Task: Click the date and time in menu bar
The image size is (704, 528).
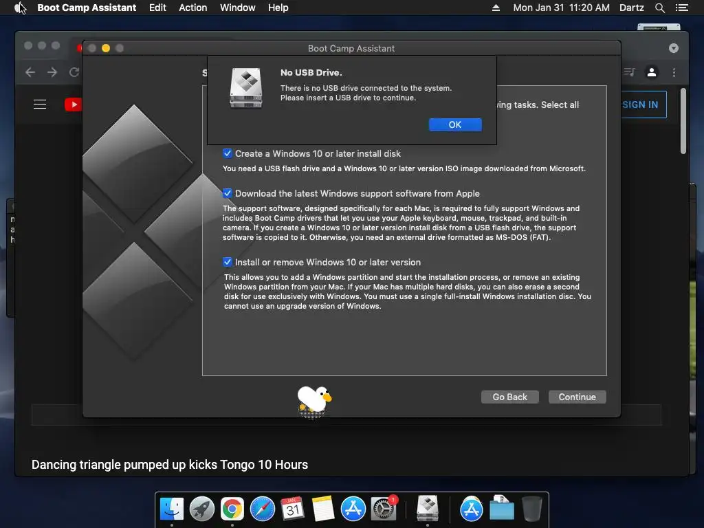Action: pos(561,8)
